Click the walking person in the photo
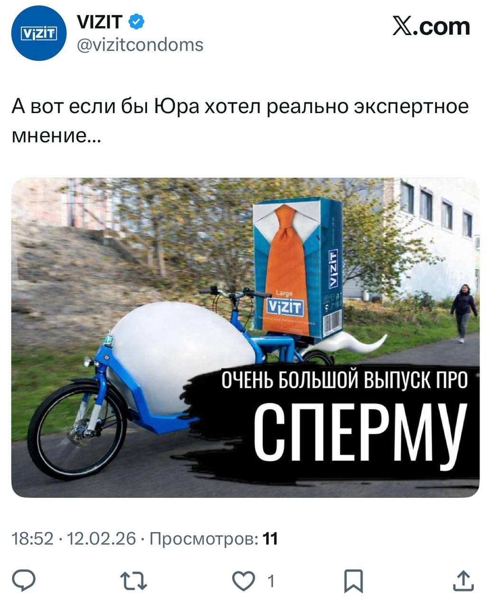The image size is (491, 608). tap(463, 313)
